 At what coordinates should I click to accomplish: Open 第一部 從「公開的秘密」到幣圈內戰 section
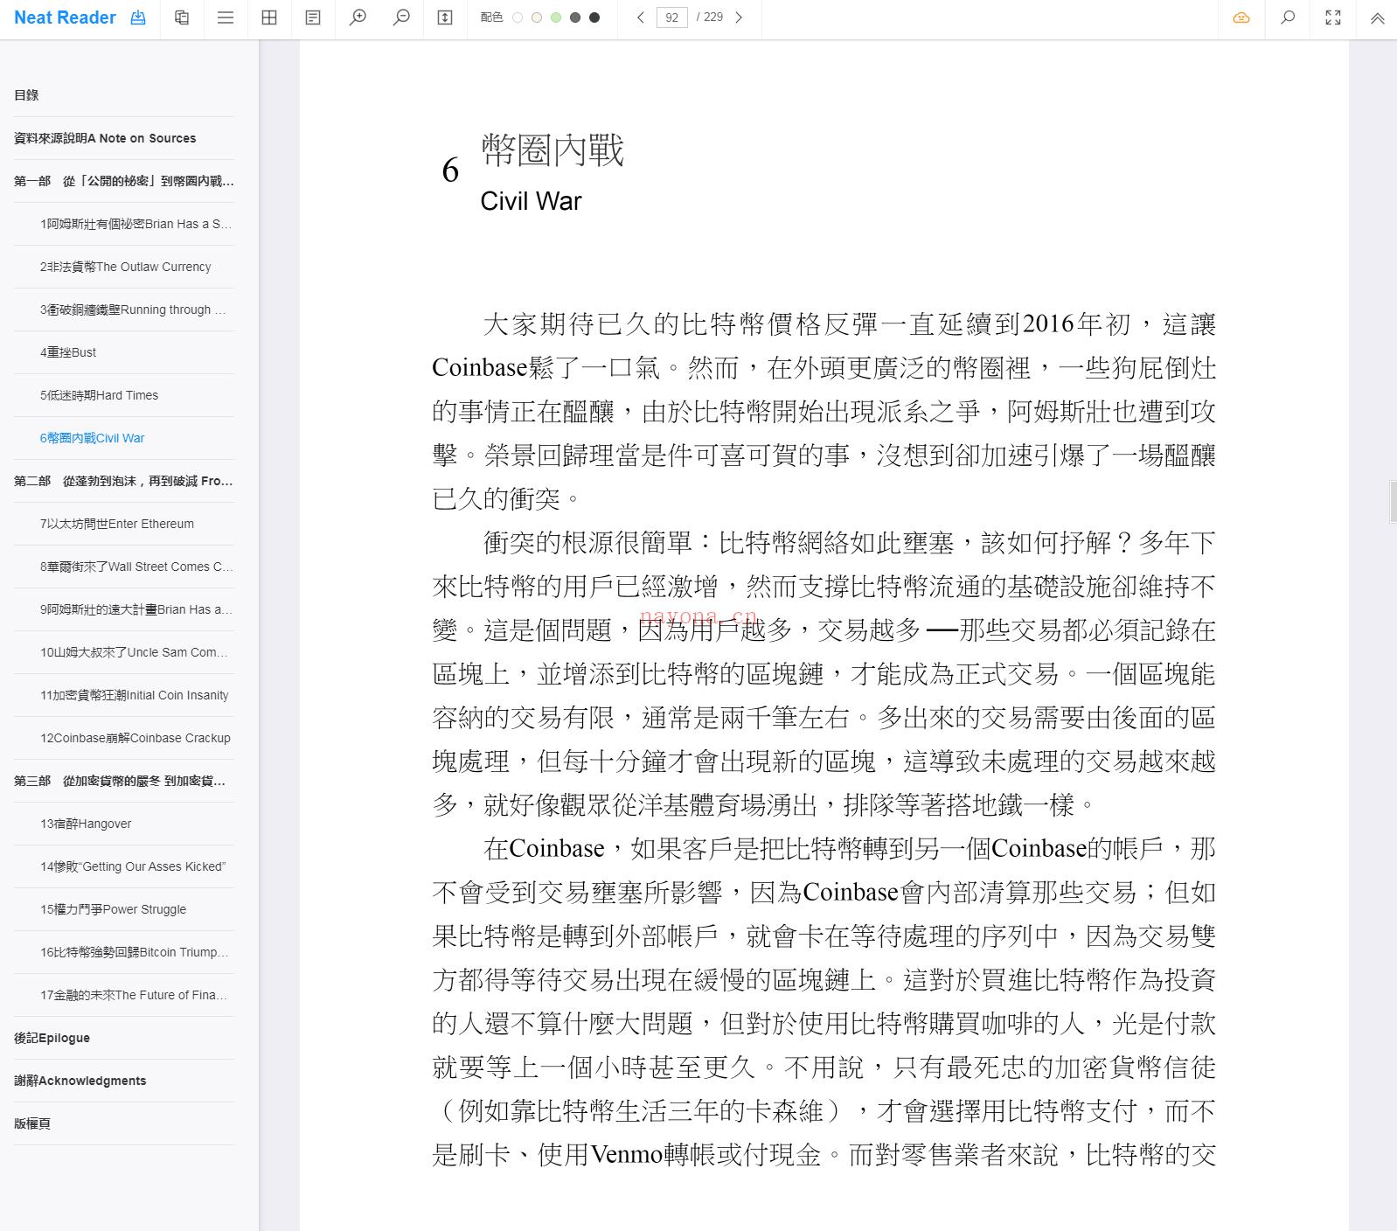124,181
